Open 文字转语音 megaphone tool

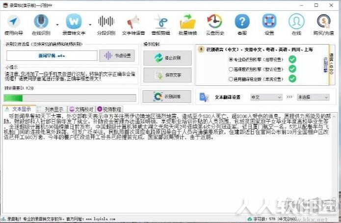(x=133, y=25)
